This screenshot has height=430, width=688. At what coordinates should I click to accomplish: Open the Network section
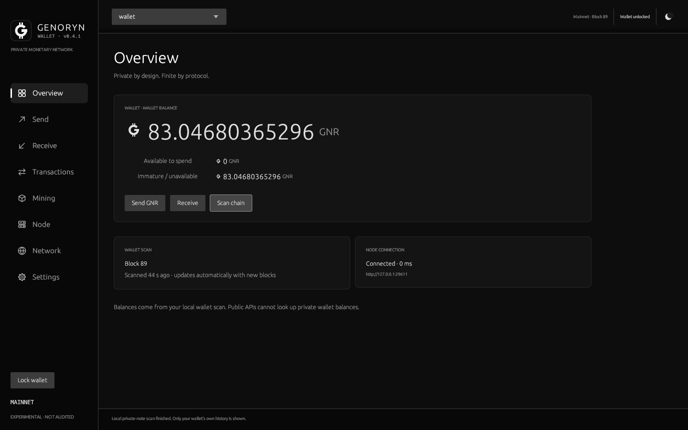[x=49, y=251]
